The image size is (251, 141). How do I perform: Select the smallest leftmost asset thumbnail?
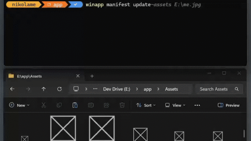25,138
